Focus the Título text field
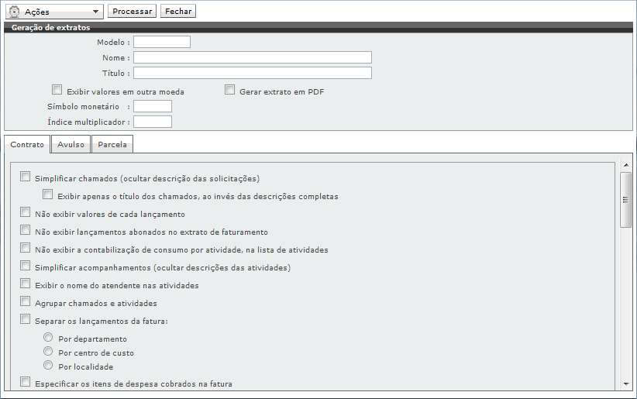 point(252,73)
